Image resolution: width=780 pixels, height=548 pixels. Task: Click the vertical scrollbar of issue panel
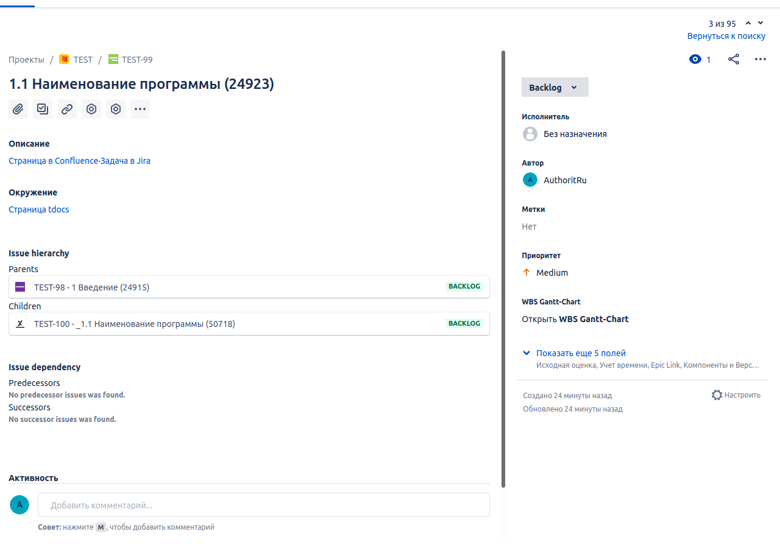coord(503,269)
